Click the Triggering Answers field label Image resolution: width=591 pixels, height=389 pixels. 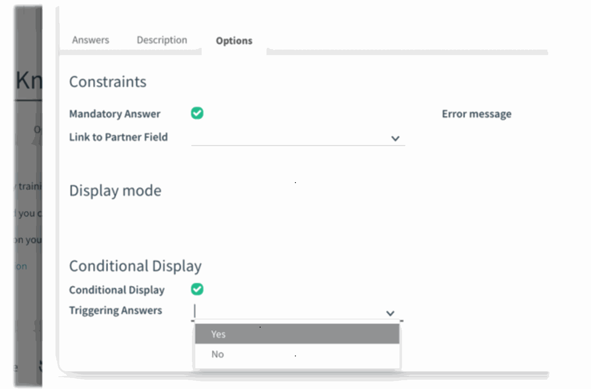click(115, 311)
